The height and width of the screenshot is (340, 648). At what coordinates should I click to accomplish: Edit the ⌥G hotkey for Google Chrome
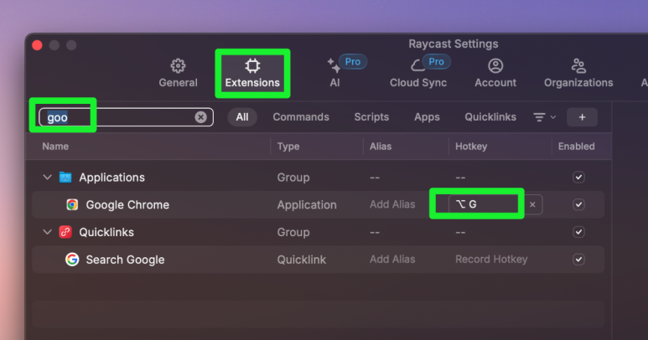coord(487,204)
